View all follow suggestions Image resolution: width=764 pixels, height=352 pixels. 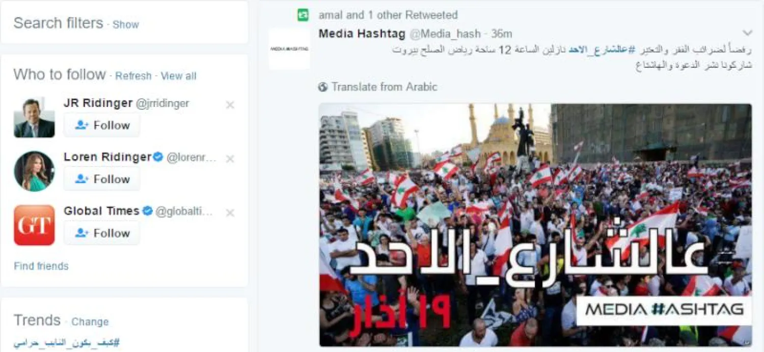tap(178, 76)
